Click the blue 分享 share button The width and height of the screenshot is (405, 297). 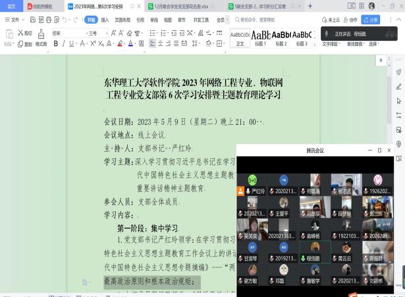coord(371,20)
